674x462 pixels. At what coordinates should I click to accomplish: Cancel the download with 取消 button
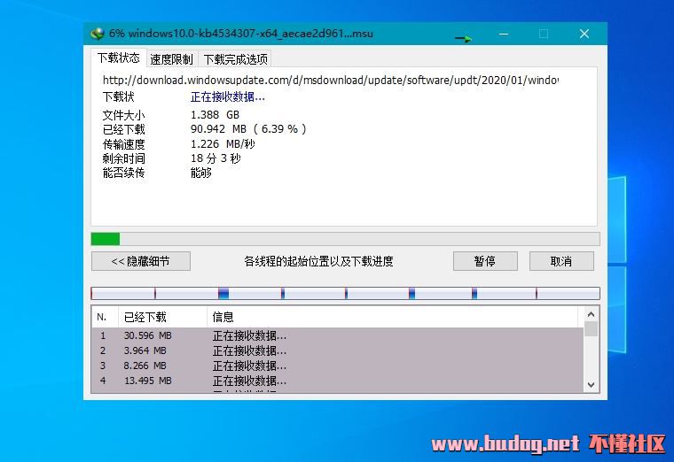click(561, 261)
